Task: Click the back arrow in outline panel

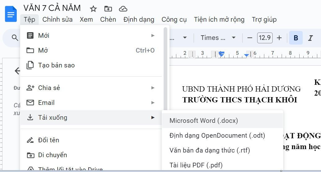Action: click(x=17, y=71)
